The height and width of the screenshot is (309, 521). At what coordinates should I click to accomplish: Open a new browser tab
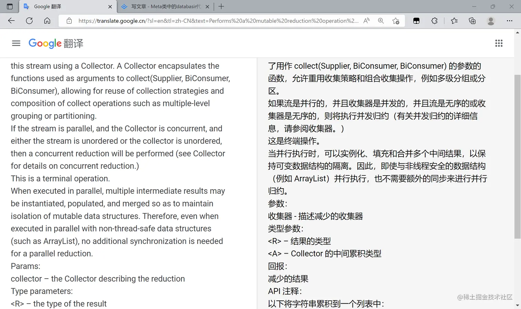point(221,7)
